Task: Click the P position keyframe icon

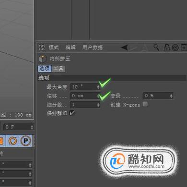Action: (25, 140)
